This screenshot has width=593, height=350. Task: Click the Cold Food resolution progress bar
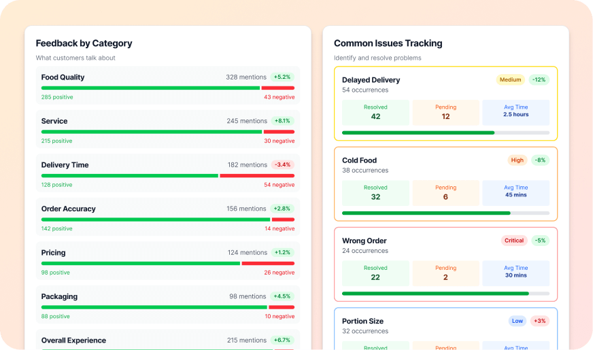point(445,213)
